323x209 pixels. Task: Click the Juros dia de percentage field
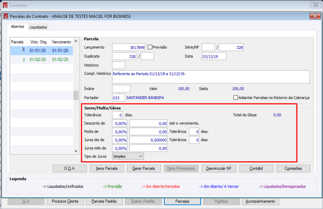(120, 140)
